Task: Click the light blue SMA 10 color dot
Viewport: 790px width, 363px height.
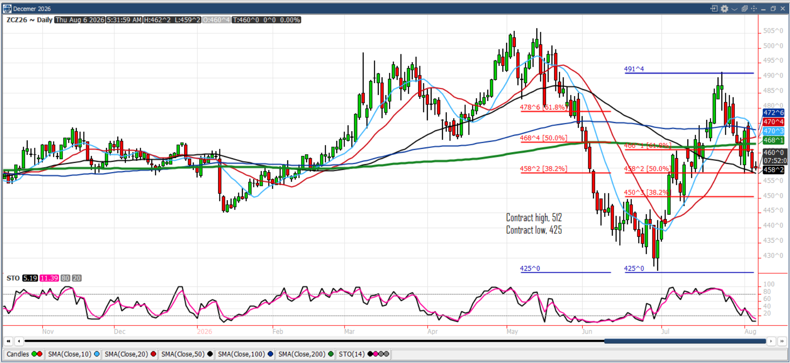Action: [97, 354]
